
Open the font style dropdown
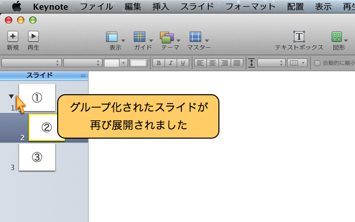pos(83,63)
